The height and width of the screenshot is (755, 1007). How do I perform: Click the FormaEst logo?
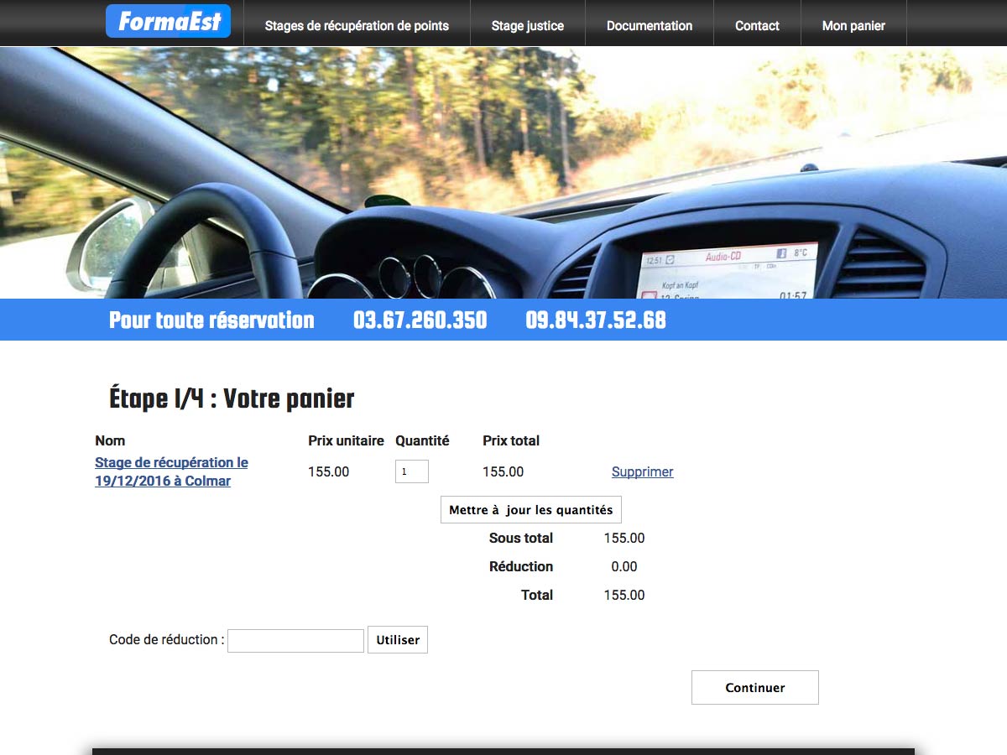tap(168, 21)
